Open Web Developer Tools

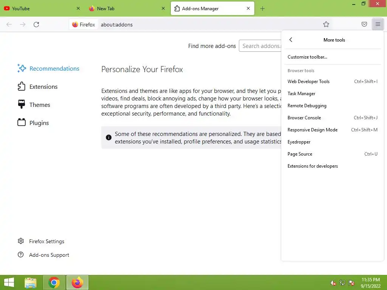pyautogui.click(x=333, y=82)
